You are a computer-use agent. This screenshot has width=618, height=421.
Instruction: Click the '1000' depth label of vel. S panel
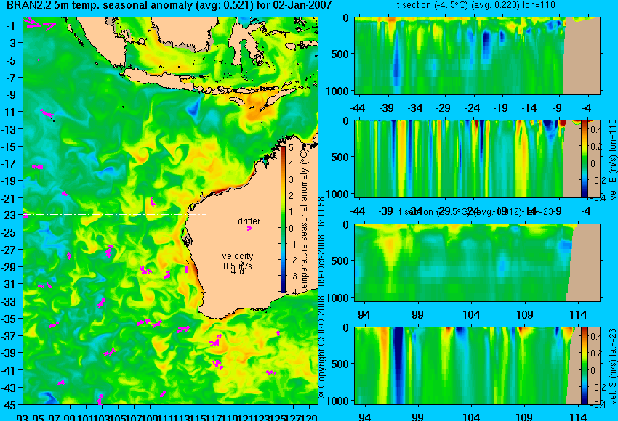click(337, 401)
